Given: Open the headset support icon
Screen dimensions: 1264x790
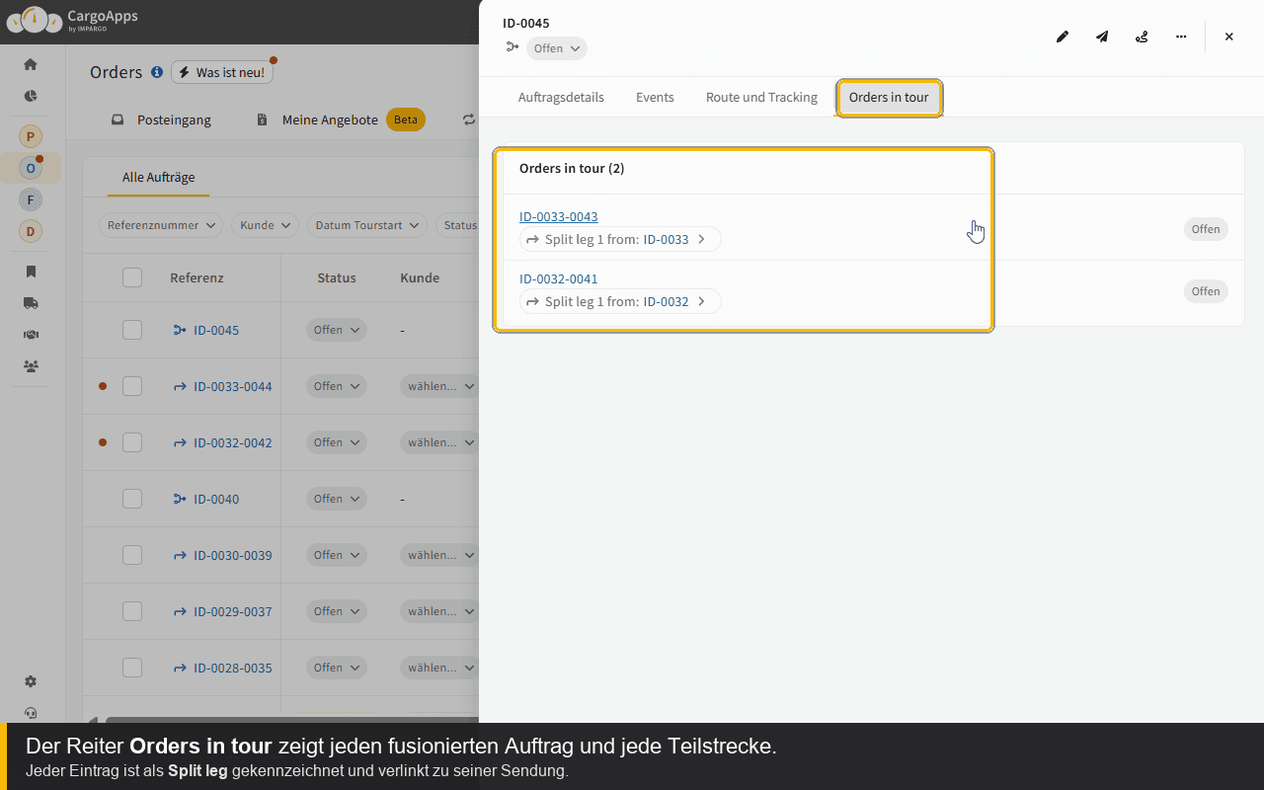Looking at the screenshot, I should tap(31, 713).
